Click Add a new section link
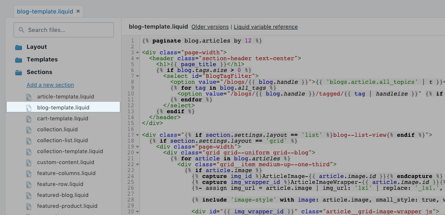Viewport: 445px width, 215px height. click(x=50, y=85)
